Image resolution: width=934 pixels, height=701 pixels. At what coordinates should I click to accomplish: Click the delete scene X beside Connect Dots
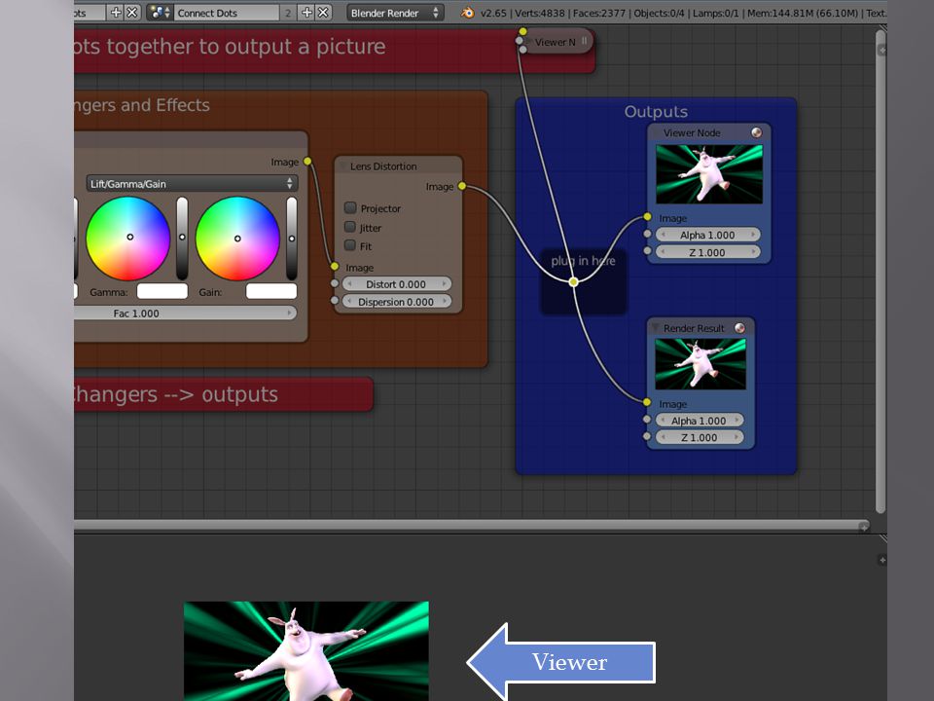tap(323, 13)
